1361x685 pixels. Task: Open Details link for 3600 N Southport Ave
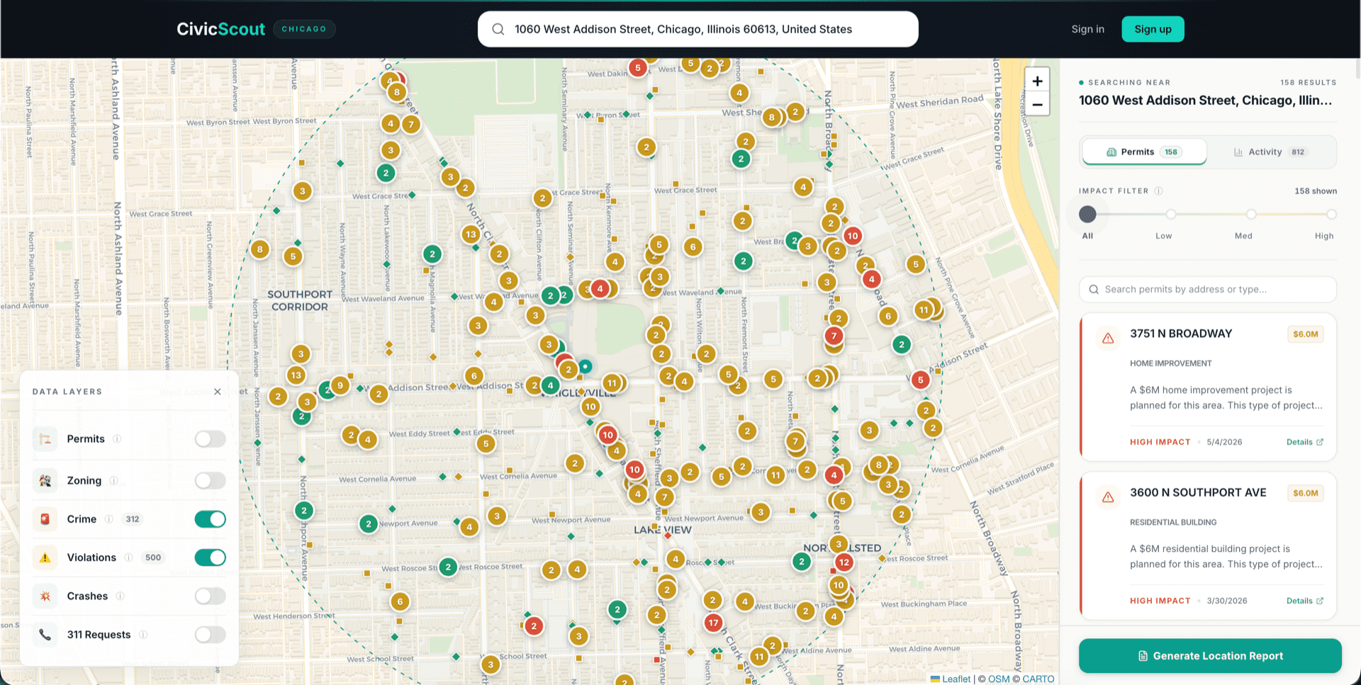coord(1304,601)
